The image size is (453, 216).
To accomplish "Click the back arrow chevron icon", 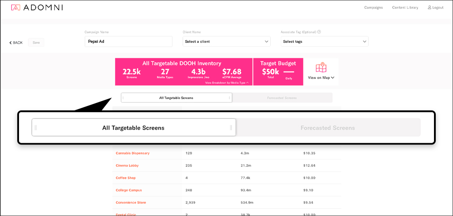I will point(11,43).
